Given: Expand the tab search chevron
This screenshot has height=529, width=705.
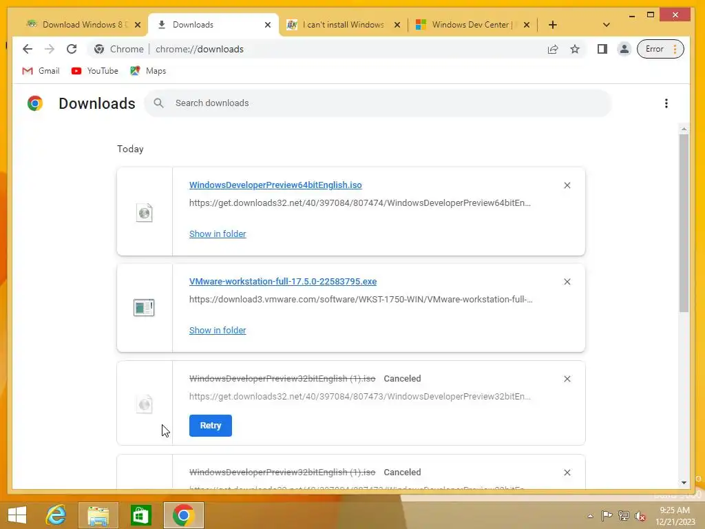Looking at the screenshot, I should coord(606,25).
